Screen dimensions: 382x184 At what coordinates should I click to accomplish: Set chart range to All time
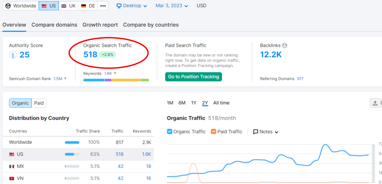pos(221,103)
